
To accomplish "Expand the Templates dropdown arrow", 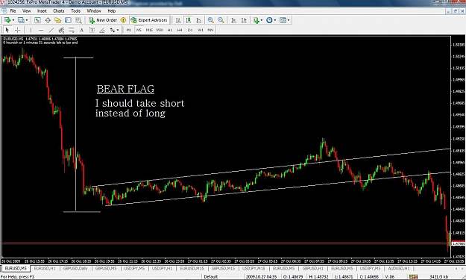I will tap(289, 20).
